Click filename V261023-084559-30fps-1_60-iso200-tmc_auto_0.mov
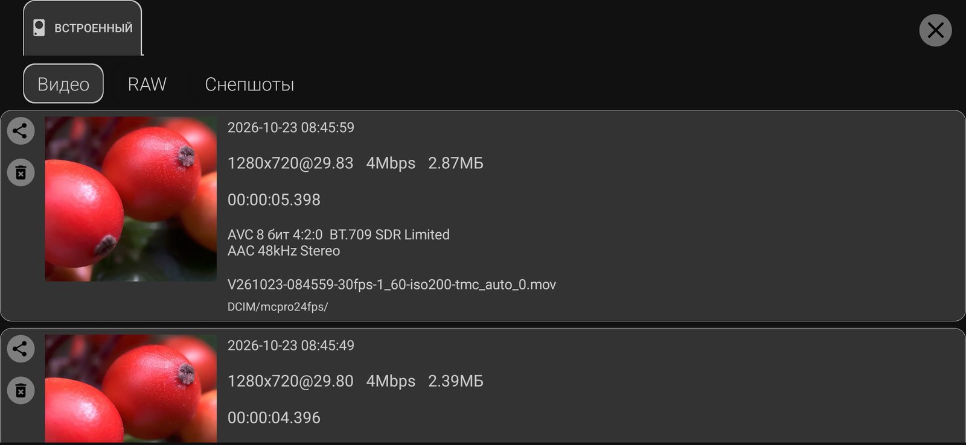The image size is (966, 445). click(x=392, y=285)
